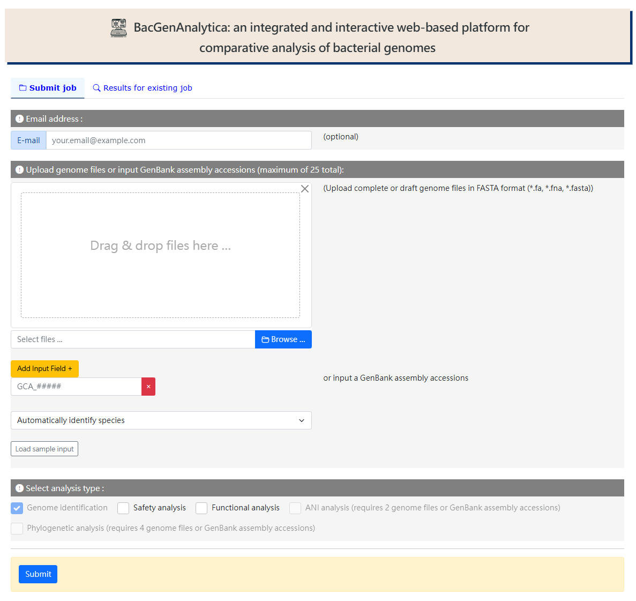Screen dimensions: 636x601
Task: Remove GenBank accession field with red X
Action: (x=148, y=387)
